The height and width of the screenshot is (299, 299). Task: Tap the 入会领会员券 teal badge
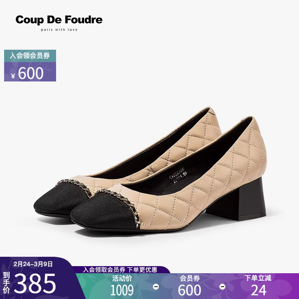[30, 56]
